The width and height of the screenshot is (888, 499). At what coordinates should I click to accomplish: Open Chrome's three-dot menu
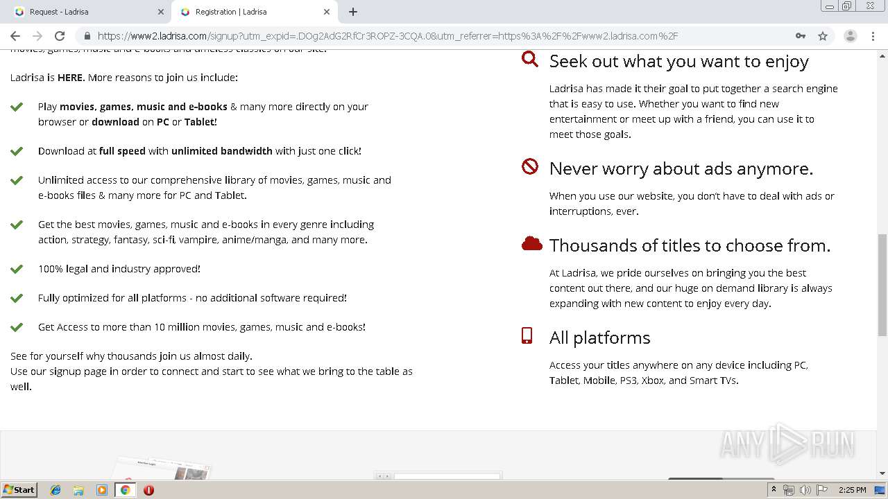point(872,36)
